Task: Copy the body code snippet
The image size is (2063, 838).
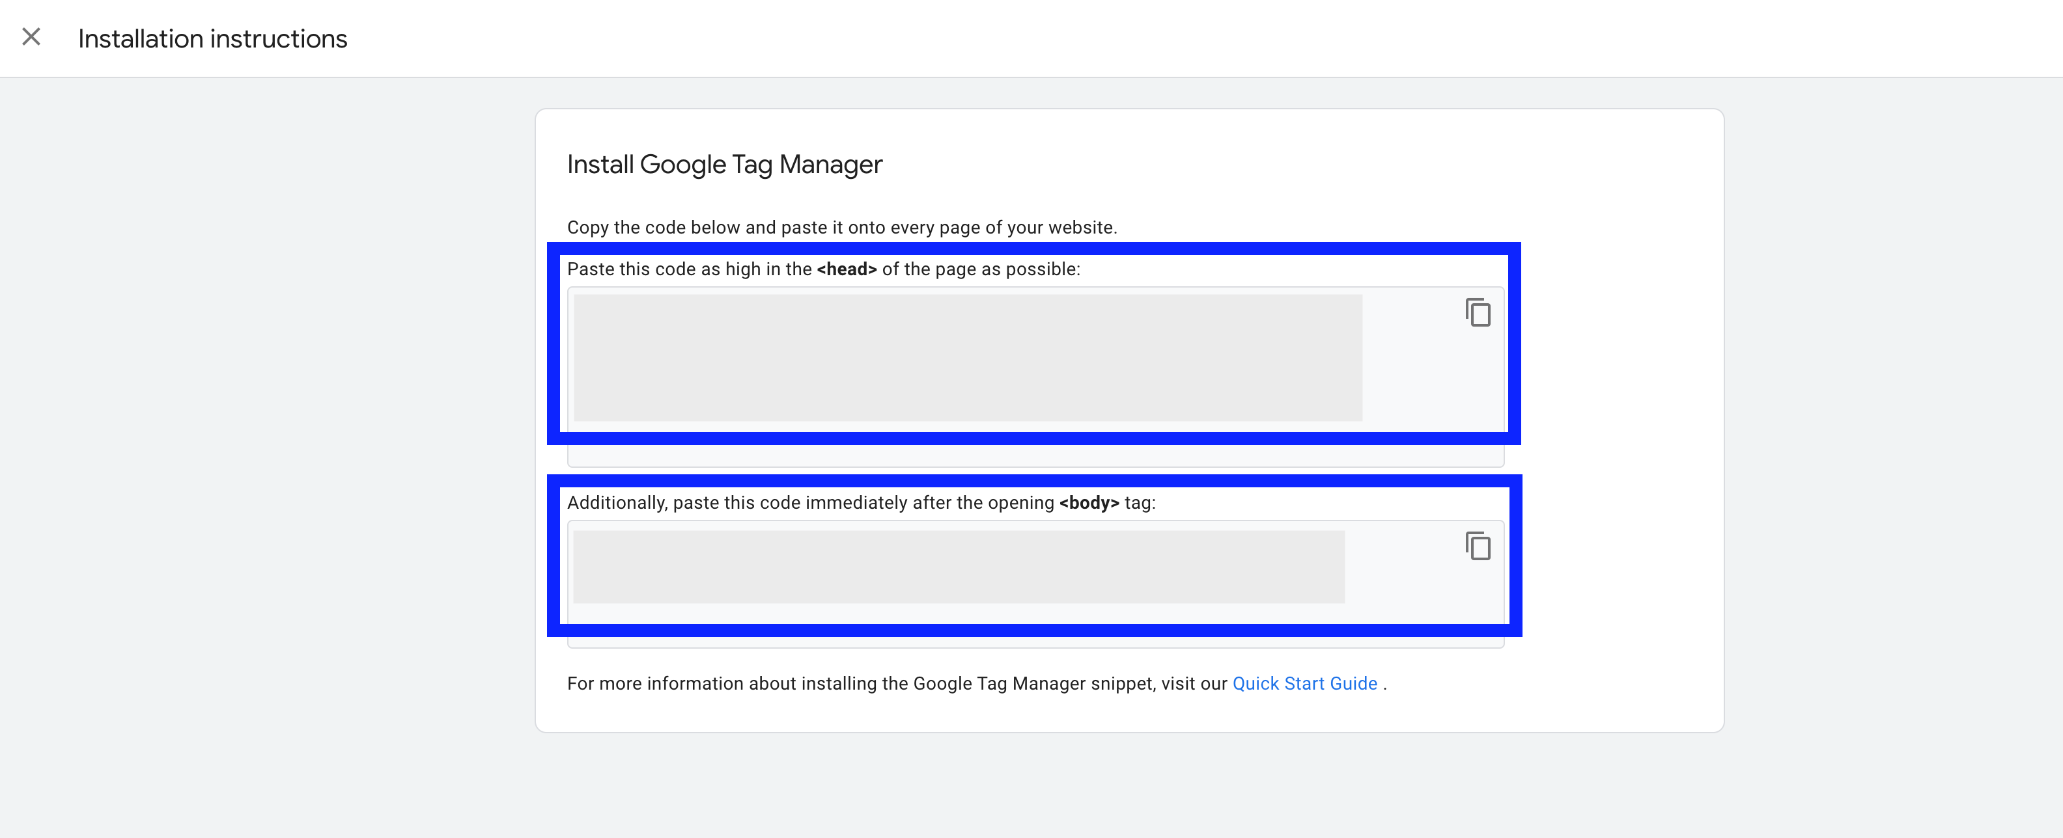Action: click(x=1478, y=546)
